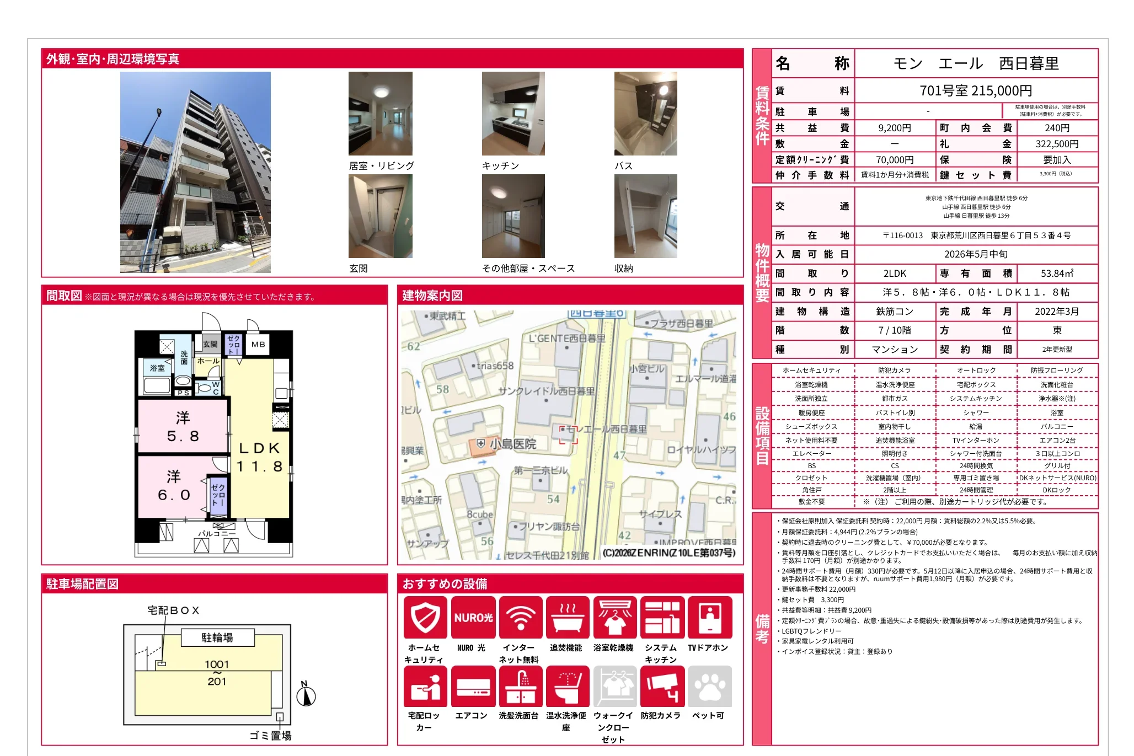Open the kitchen photo thumbnail

[513, 114]
